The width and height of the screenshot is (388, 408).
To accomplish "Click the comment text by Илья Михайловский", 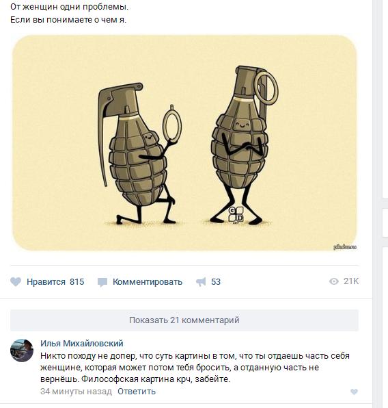I will (195, 368).
